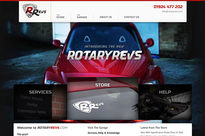Click the Visit The Garage heading

98,128
